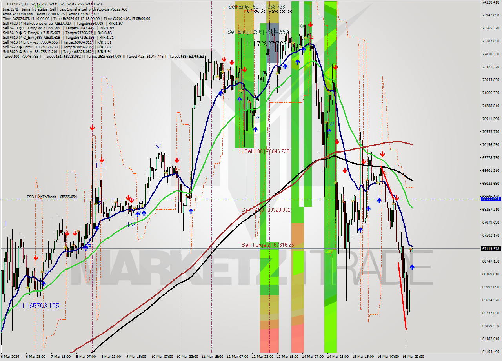Image resolution: width=502 pixels, height=361 pixels.
Task: Select the 'Sell 161.8 | 68328.082' label
Action: pos(266,210)
